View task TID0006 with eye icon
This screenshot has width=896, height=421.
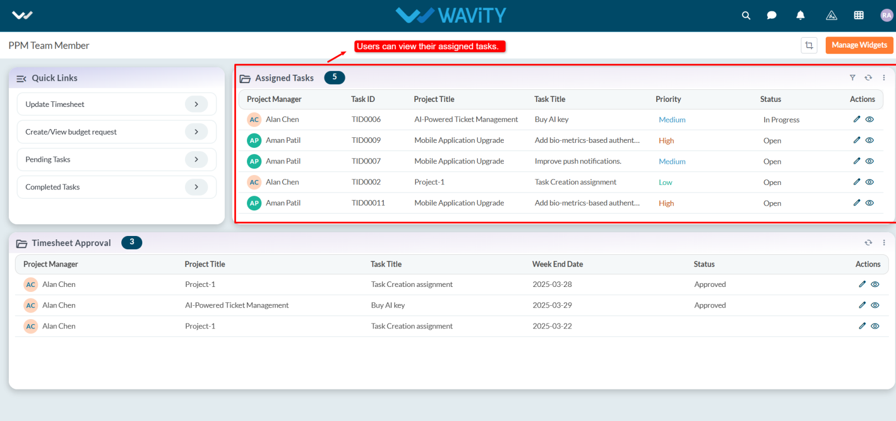pyautogui.click(x=869, y=119)
